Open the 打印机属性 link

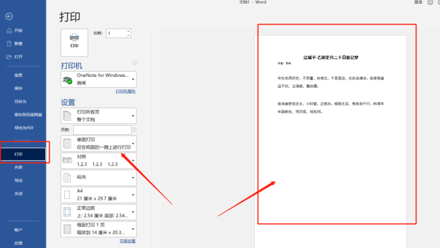click(125, 92)
